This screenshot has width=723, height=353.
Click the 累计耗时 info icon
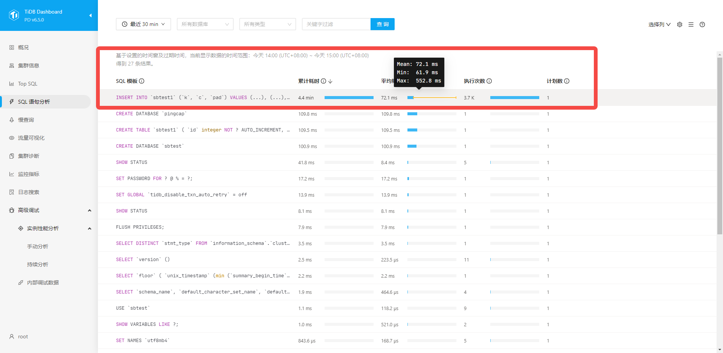click(323, 81)
